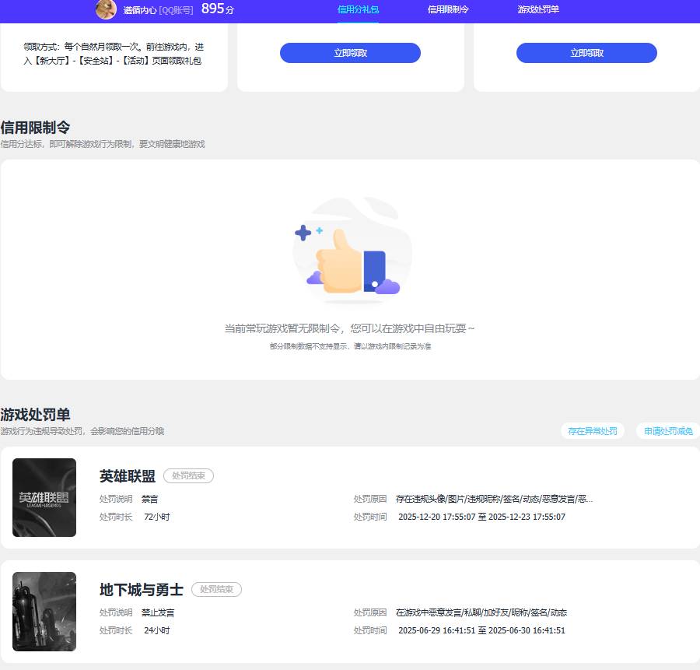Click the 禁言 penalty description under 英雄联盟

click(150, 499)
